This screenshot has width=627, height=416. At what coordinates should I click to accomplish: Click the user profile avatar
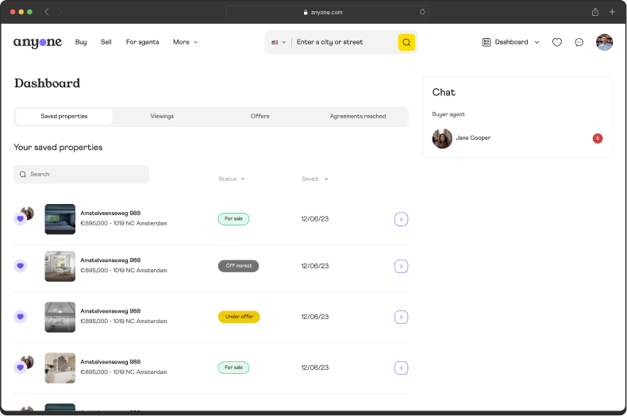[605, 42]
